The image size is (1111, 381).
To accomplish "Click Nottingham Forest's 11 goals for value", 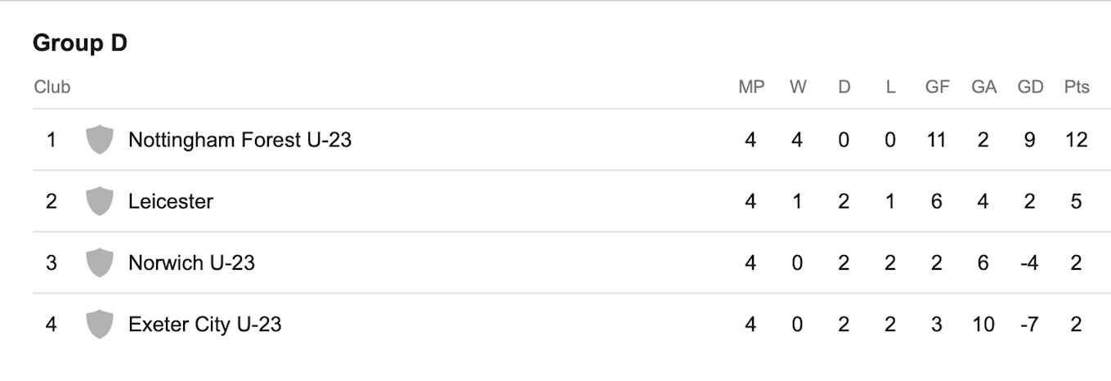I will [936, 140].
